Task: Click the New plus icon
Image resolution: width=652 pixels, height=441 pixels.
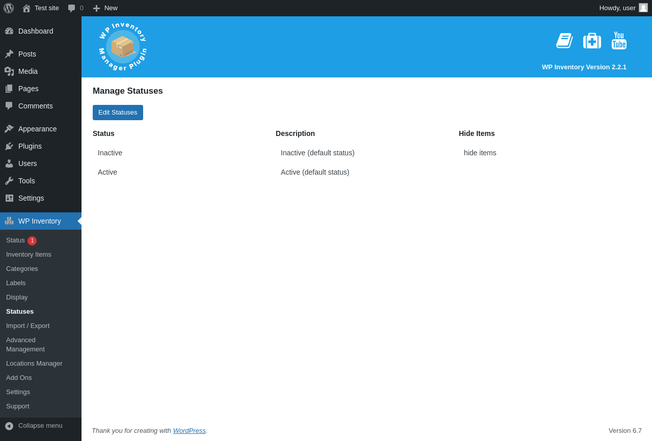Action: (96, 8)
